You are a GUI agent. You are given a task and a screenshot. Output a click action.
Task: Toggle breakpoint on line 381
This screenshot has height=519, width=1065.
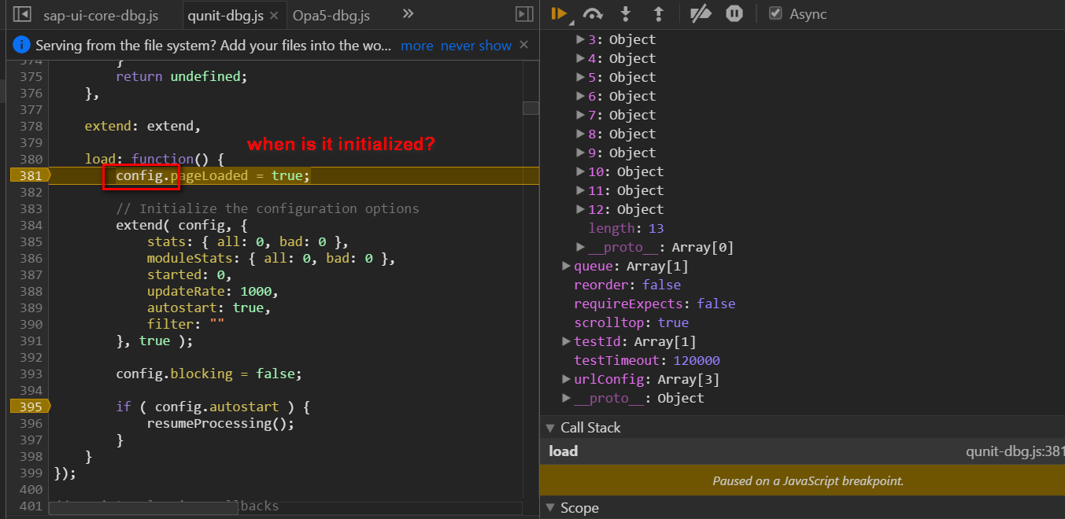(29, 175)
